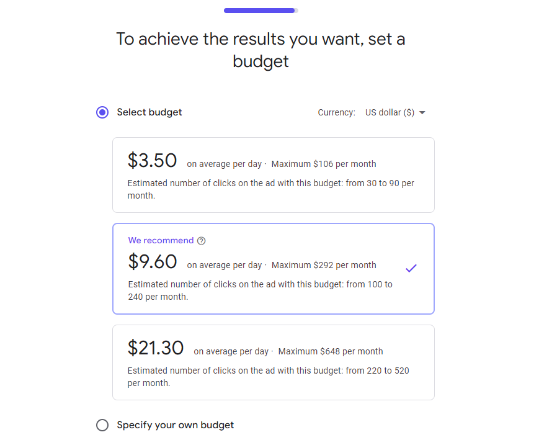Open the help tooltip next to We recommend
539x445 pixels.
point(202,240)
